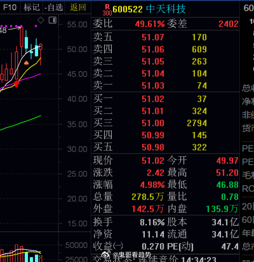Remove from watchlist via -自选
Image resolution: width=254 pixels, height=262 pixels.
click(x=54, y=8)
